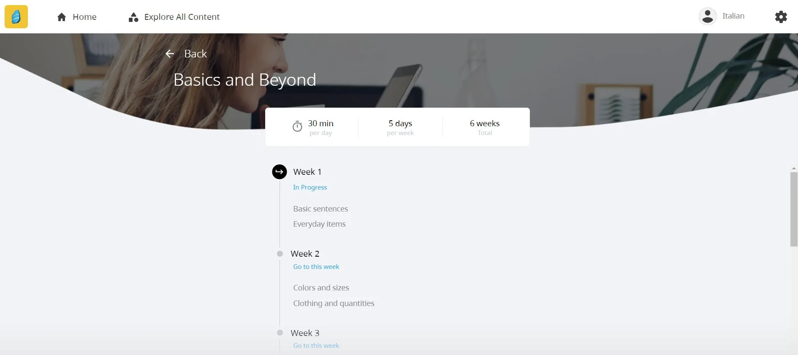
Task: Open the settings gear icon
Action: 781,17
